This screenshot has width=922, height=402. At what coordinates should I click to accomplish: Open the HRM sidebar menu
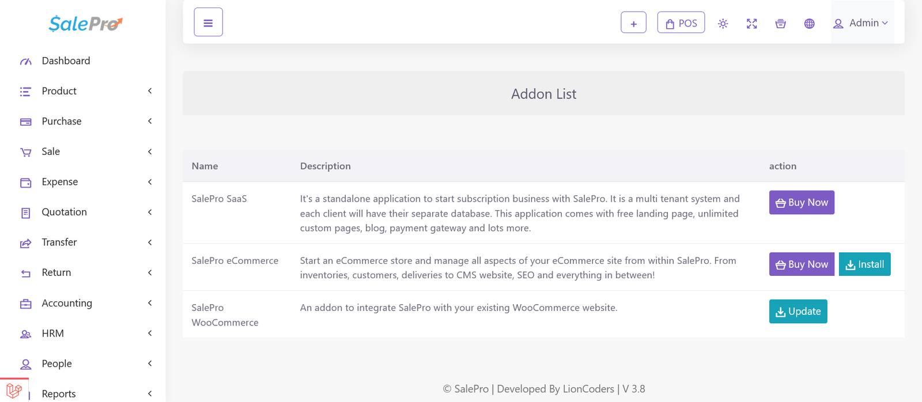point(53,333)
